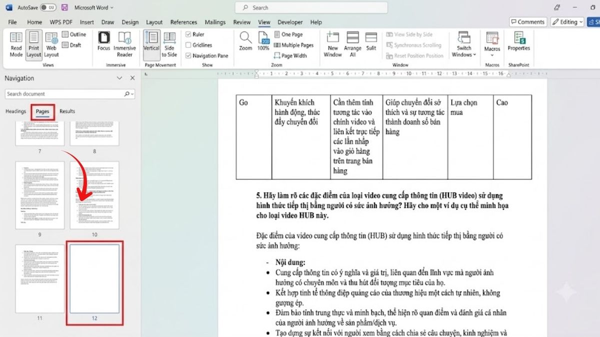
Task: Select page 9 thumbnail
Action: pyautogui.click(x=39, y=195)
